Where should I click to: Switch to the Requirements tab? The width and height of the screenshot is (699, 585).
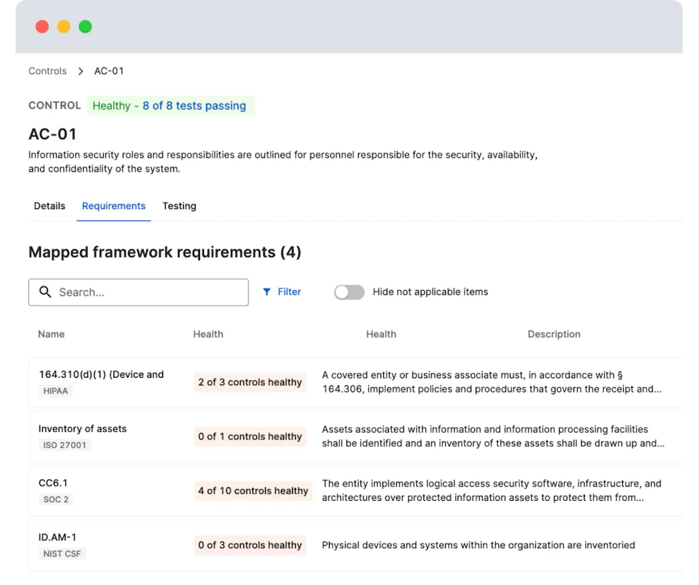[113, 206]
